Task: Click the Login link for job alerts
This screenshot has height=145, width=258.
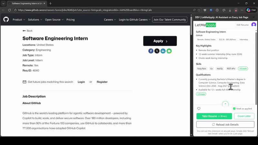Action: 81,82
